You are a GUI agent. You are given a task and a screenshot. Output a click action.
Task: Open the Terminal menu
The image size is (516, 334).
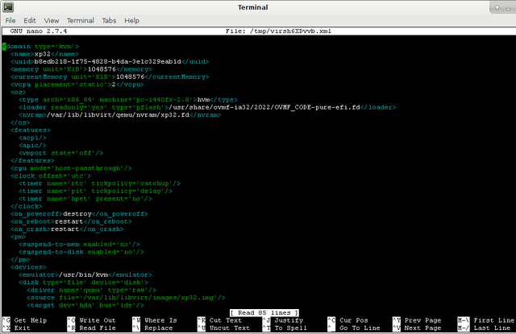tap(81, 20)
